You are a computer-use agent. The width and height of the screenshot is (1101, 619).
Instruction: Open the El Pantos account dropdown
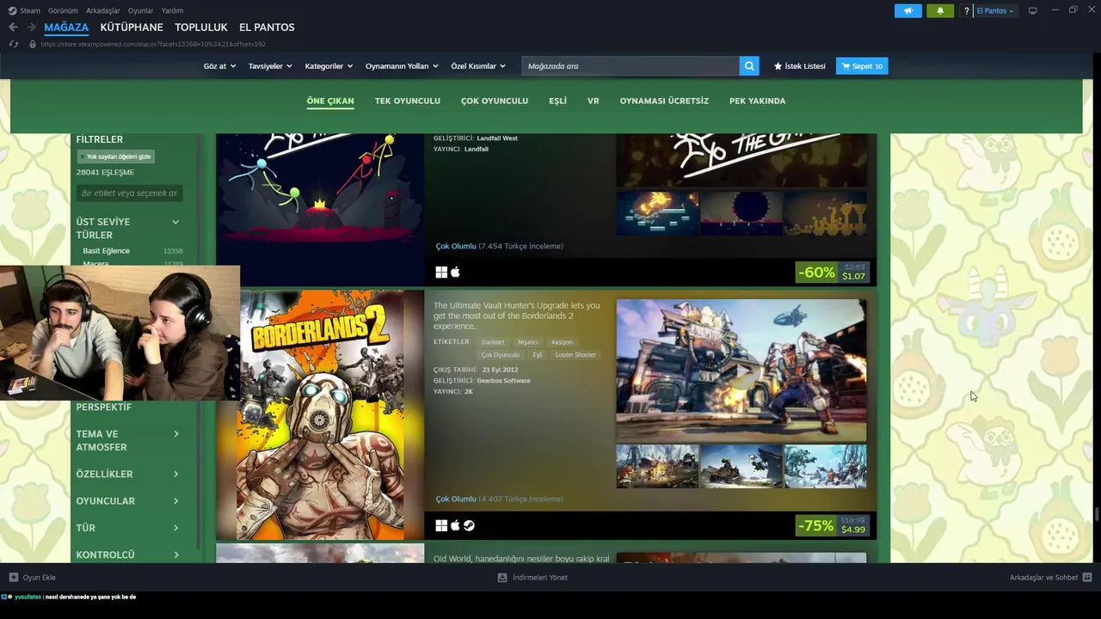tap(995, 10)
